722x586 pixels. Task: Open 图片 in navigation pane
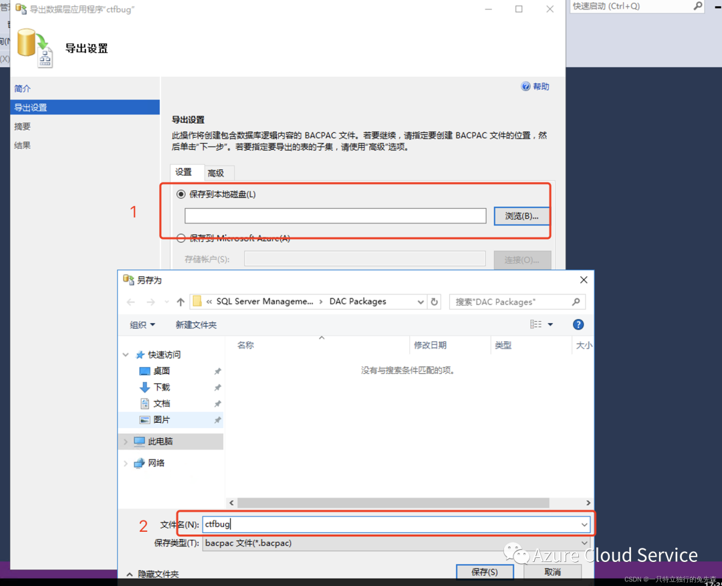162,419
